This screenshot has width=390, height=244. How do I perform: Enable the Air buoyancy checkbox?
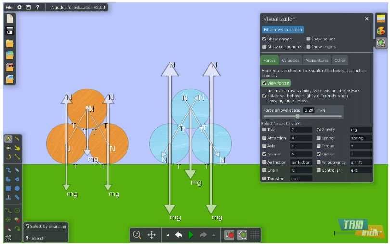pyautogui.click(x=319, y=162)
